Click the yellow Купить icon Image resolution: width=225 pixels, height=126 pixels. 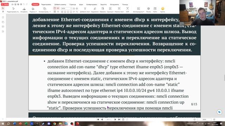click(x=163, y=9)
